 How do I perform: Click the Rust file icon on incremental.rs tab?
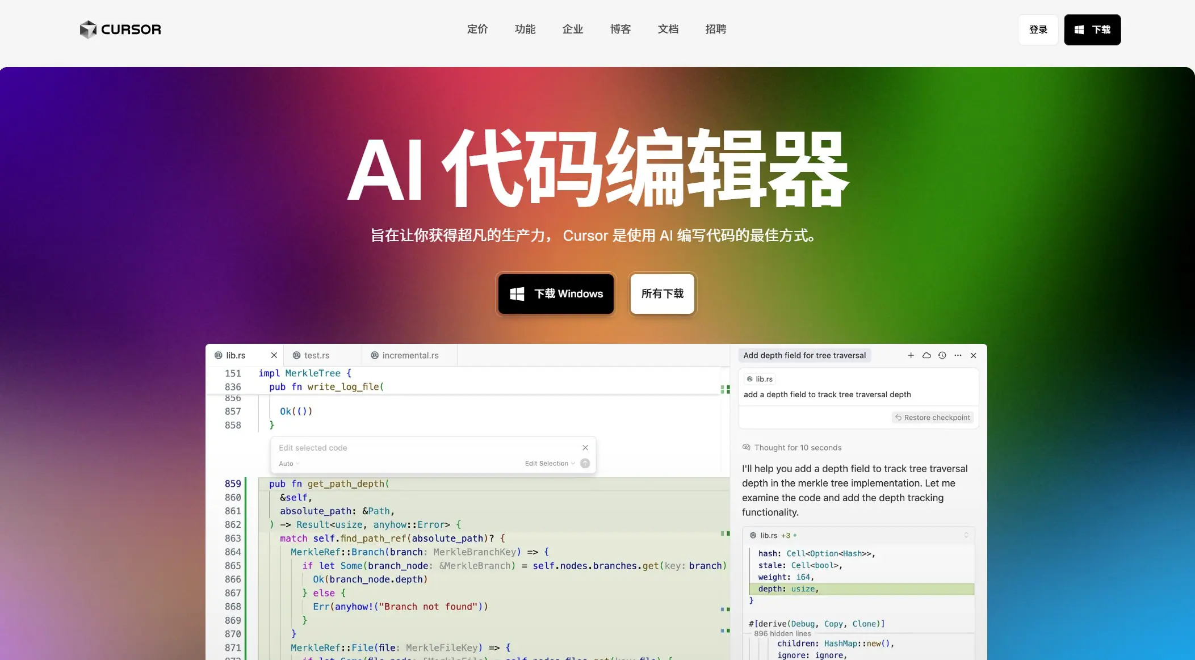click(375, 355)
